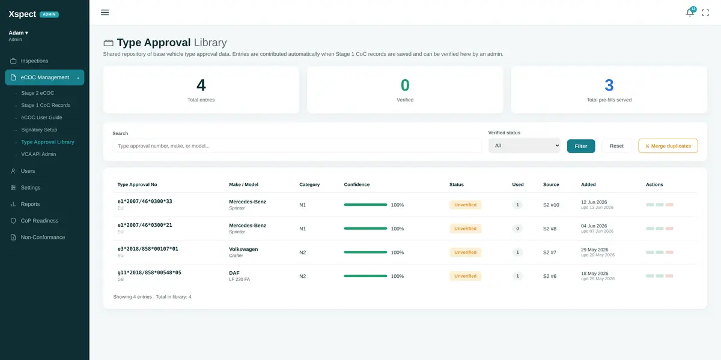Click the added date 04 Jun 2026
Image resolution: width=721 pixels, height=360 pixels.
pyautogui.click(x=595, y=226)
